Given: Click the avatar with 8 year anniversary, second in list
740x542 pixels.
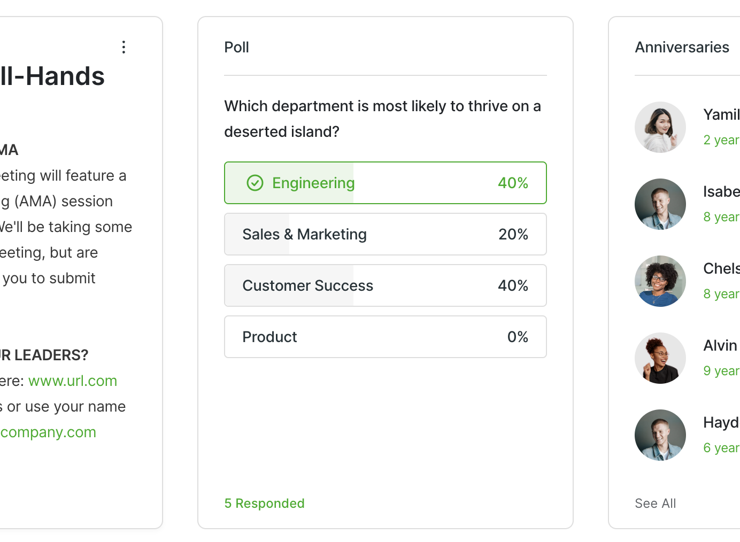Looking at the screenshot, I should (x=660, y=204).
